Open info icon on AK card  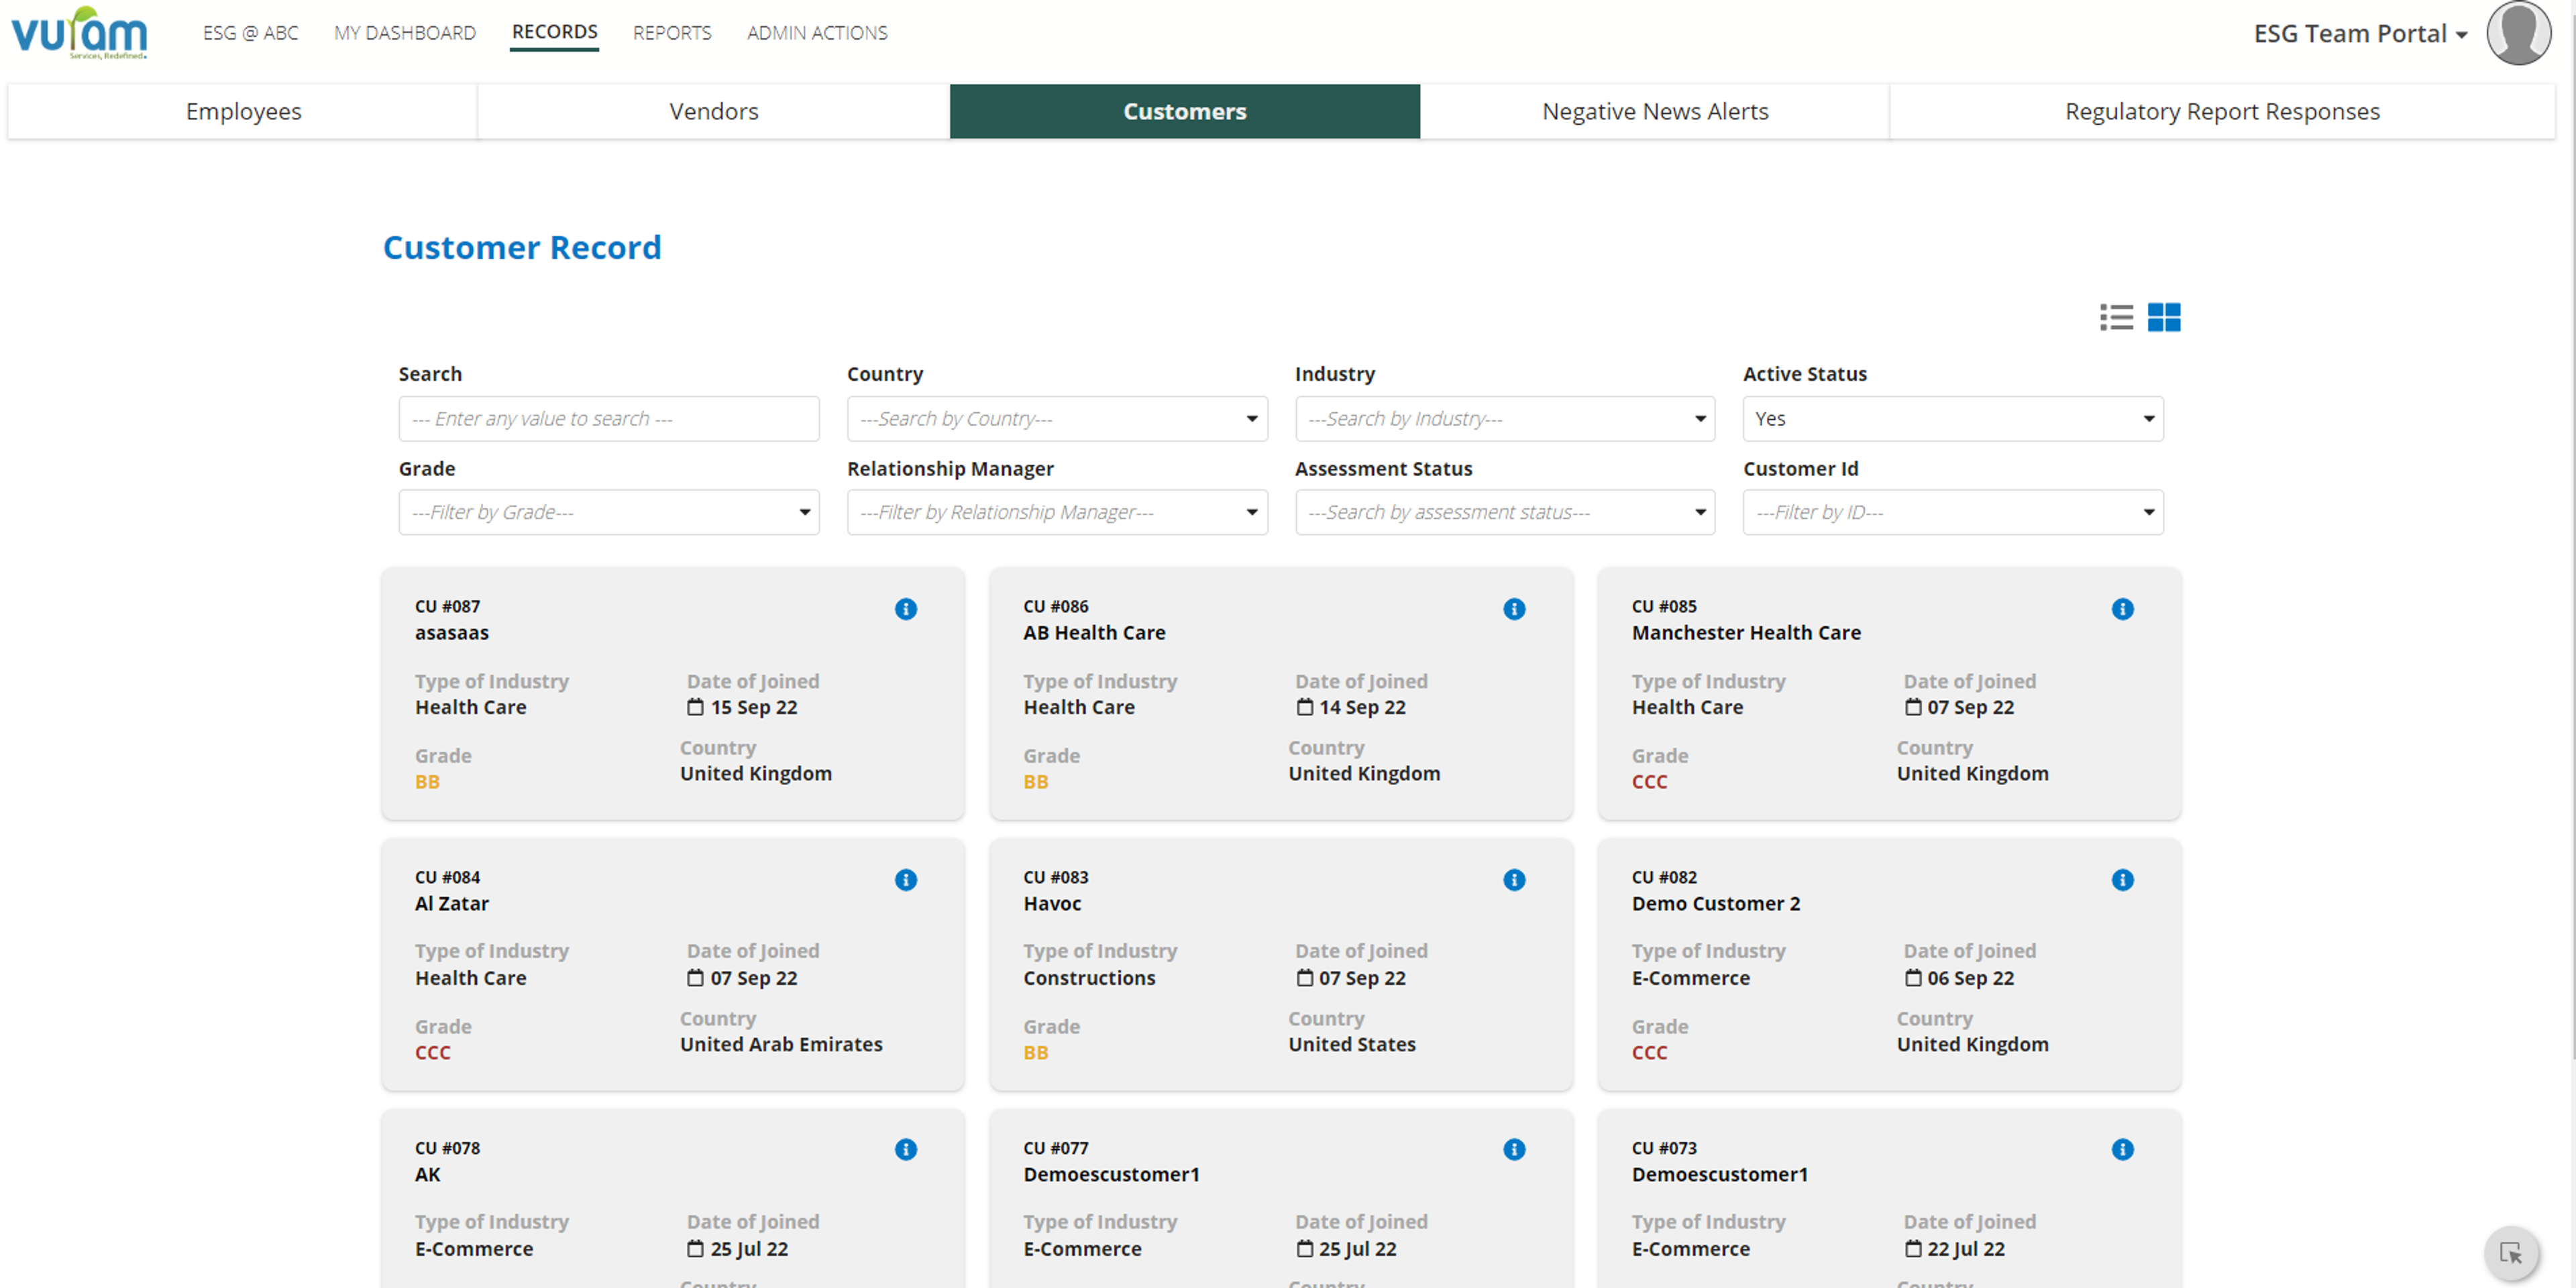(906, 1149)
